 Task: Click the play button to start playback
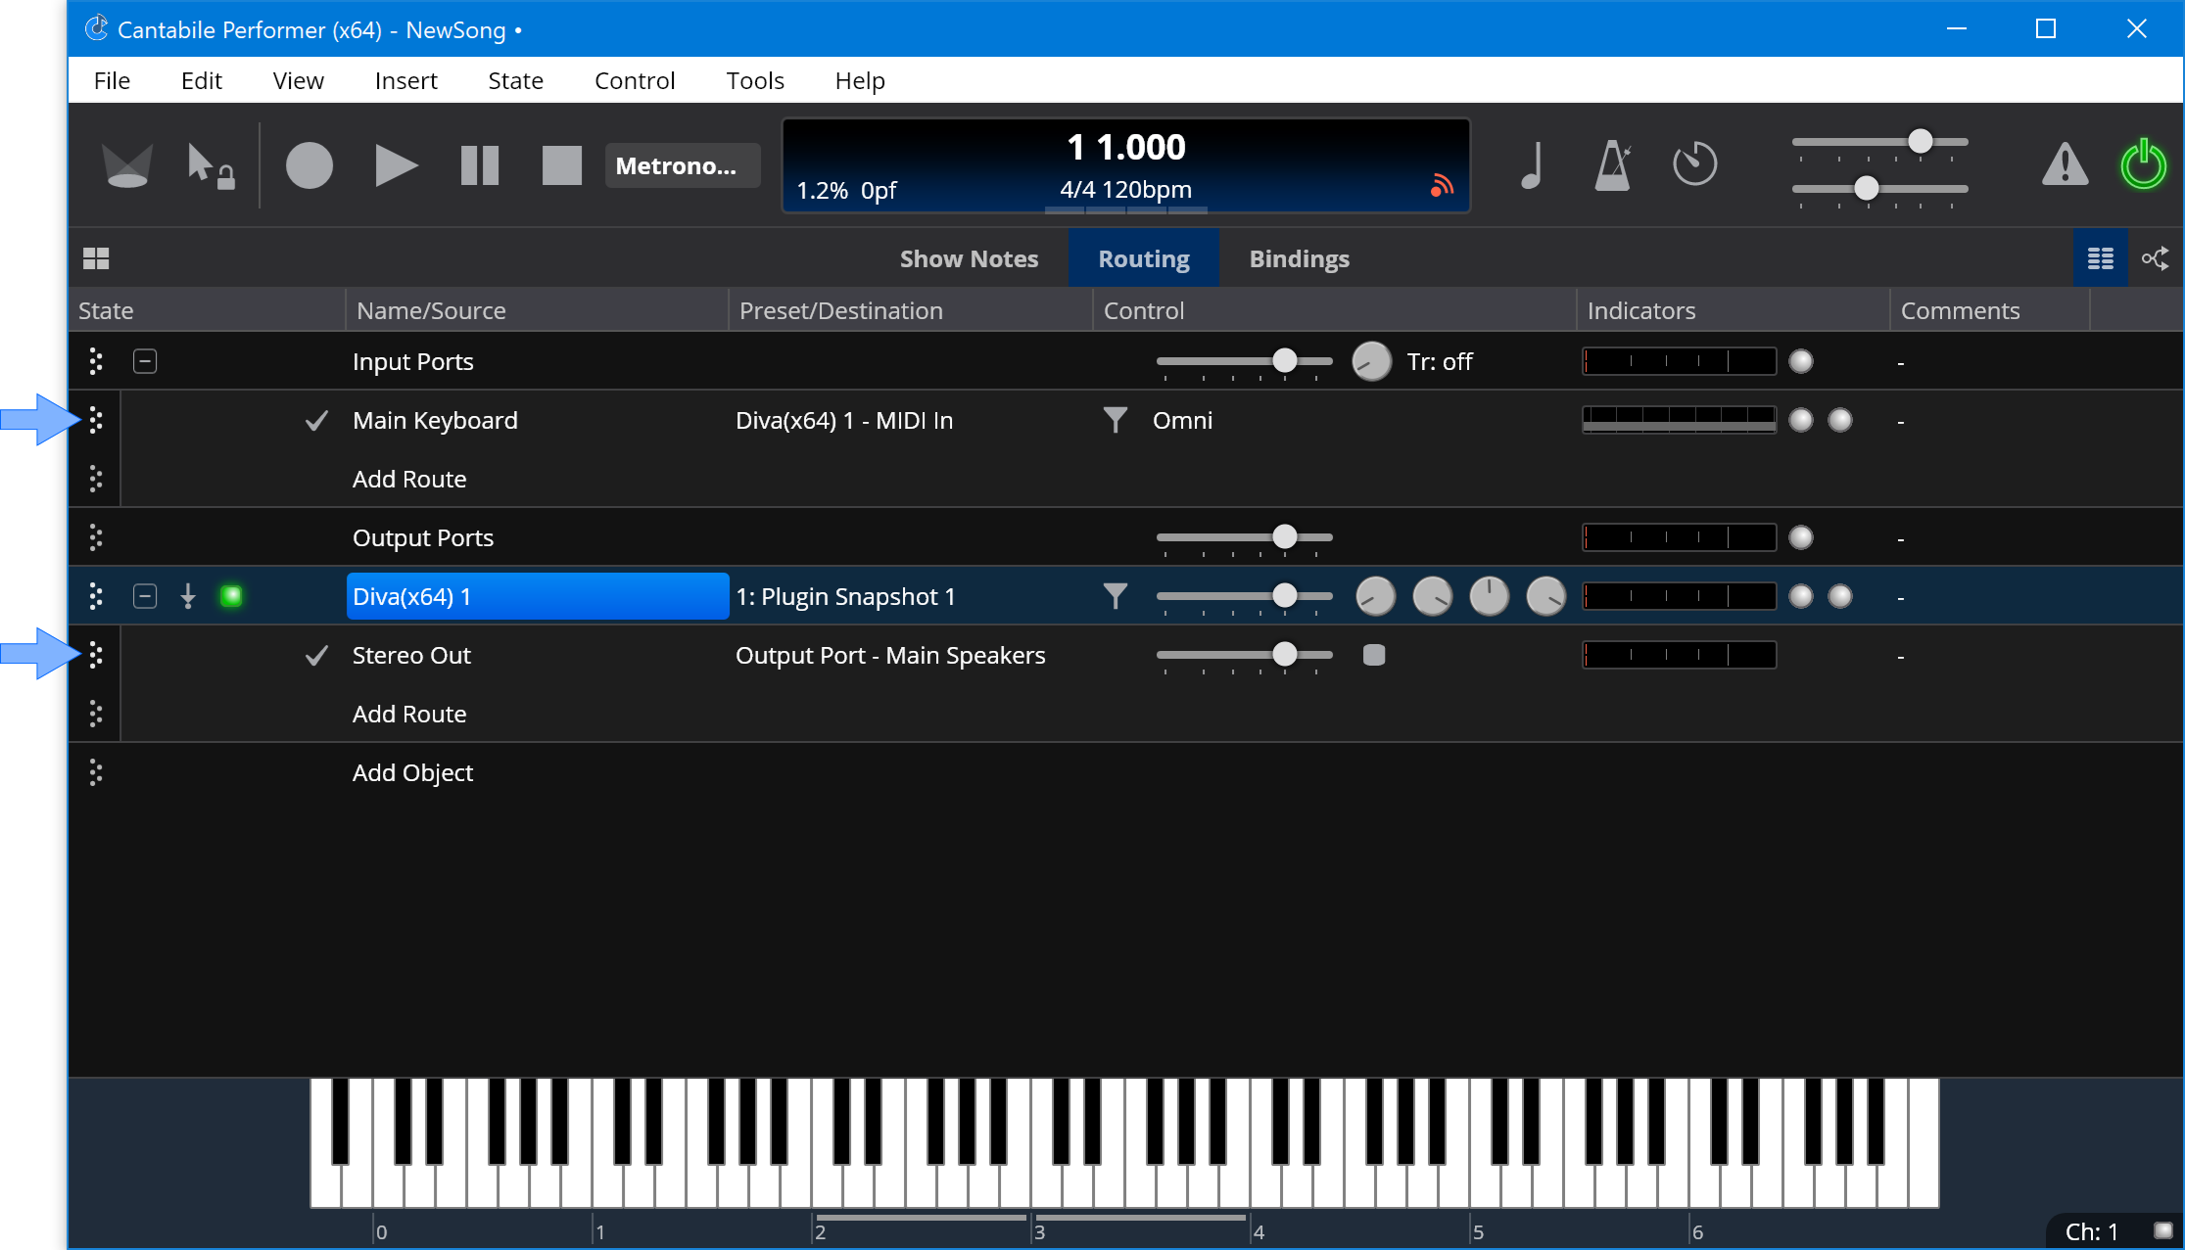point(395,165)
